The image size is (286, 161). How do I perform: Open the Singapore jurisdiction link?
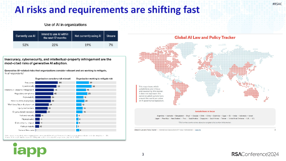pos(204,119)
